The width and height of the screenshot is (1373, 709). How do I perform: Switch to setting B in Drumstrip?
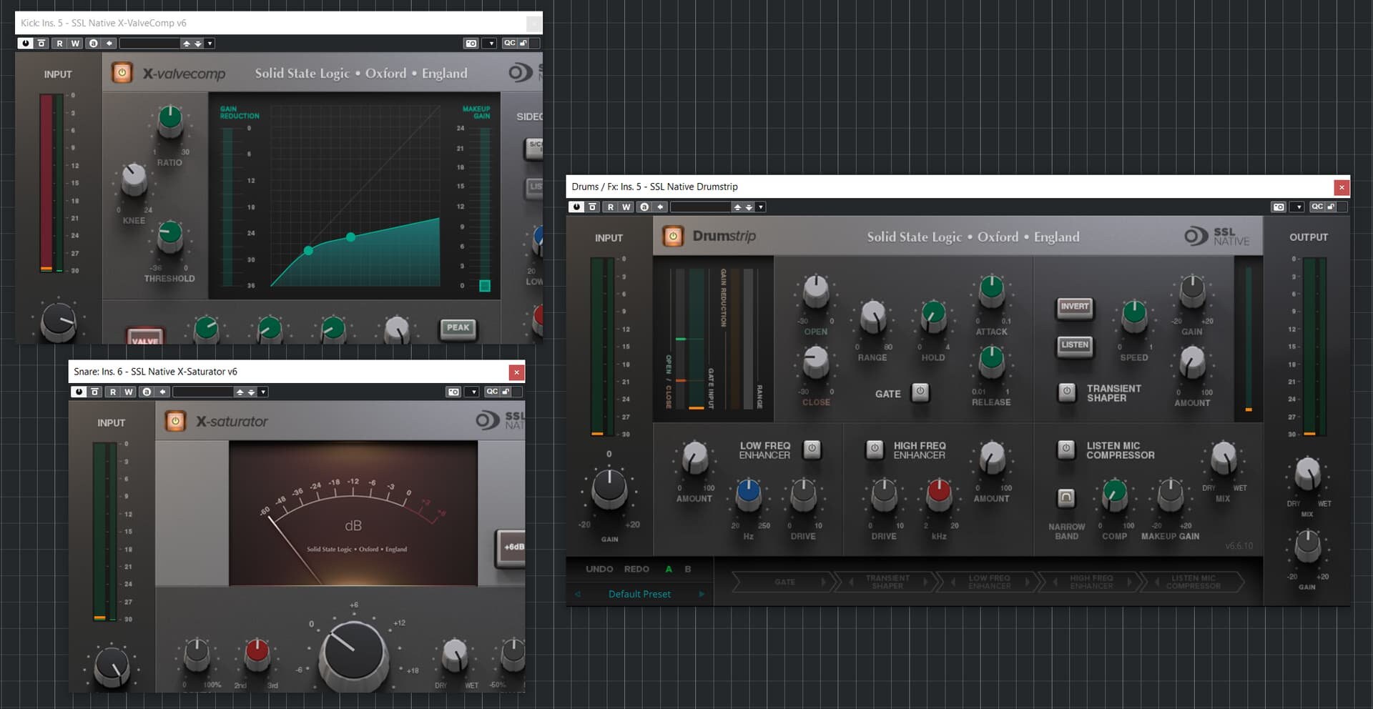click(688, 569)
